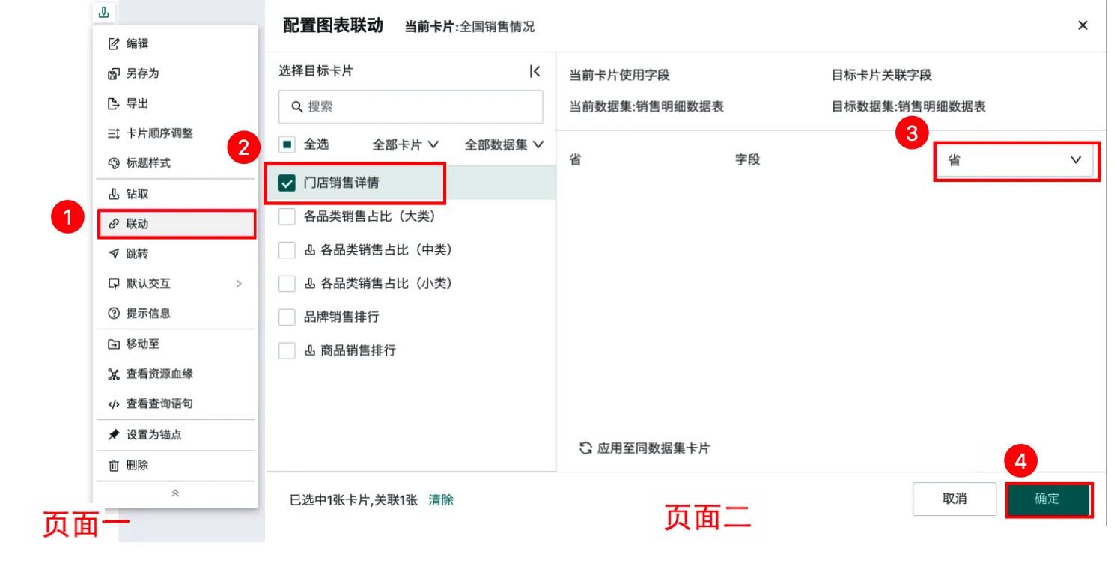
Task: Close the 配置图表联动 dialog
Action: point(1082,25)
